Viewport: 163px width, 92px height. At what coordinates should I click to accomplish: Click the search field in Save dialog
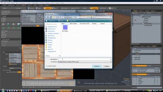tap(101, 17)
